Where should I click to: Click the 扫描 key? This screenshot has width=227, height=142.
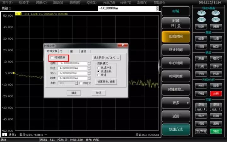201,47
